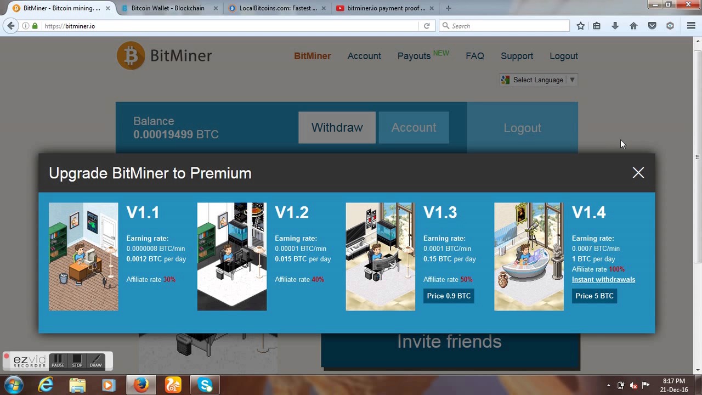Screen dimensions: 702x395
Task: Click the green padlock security icon
Action: [x=35, y=26]
